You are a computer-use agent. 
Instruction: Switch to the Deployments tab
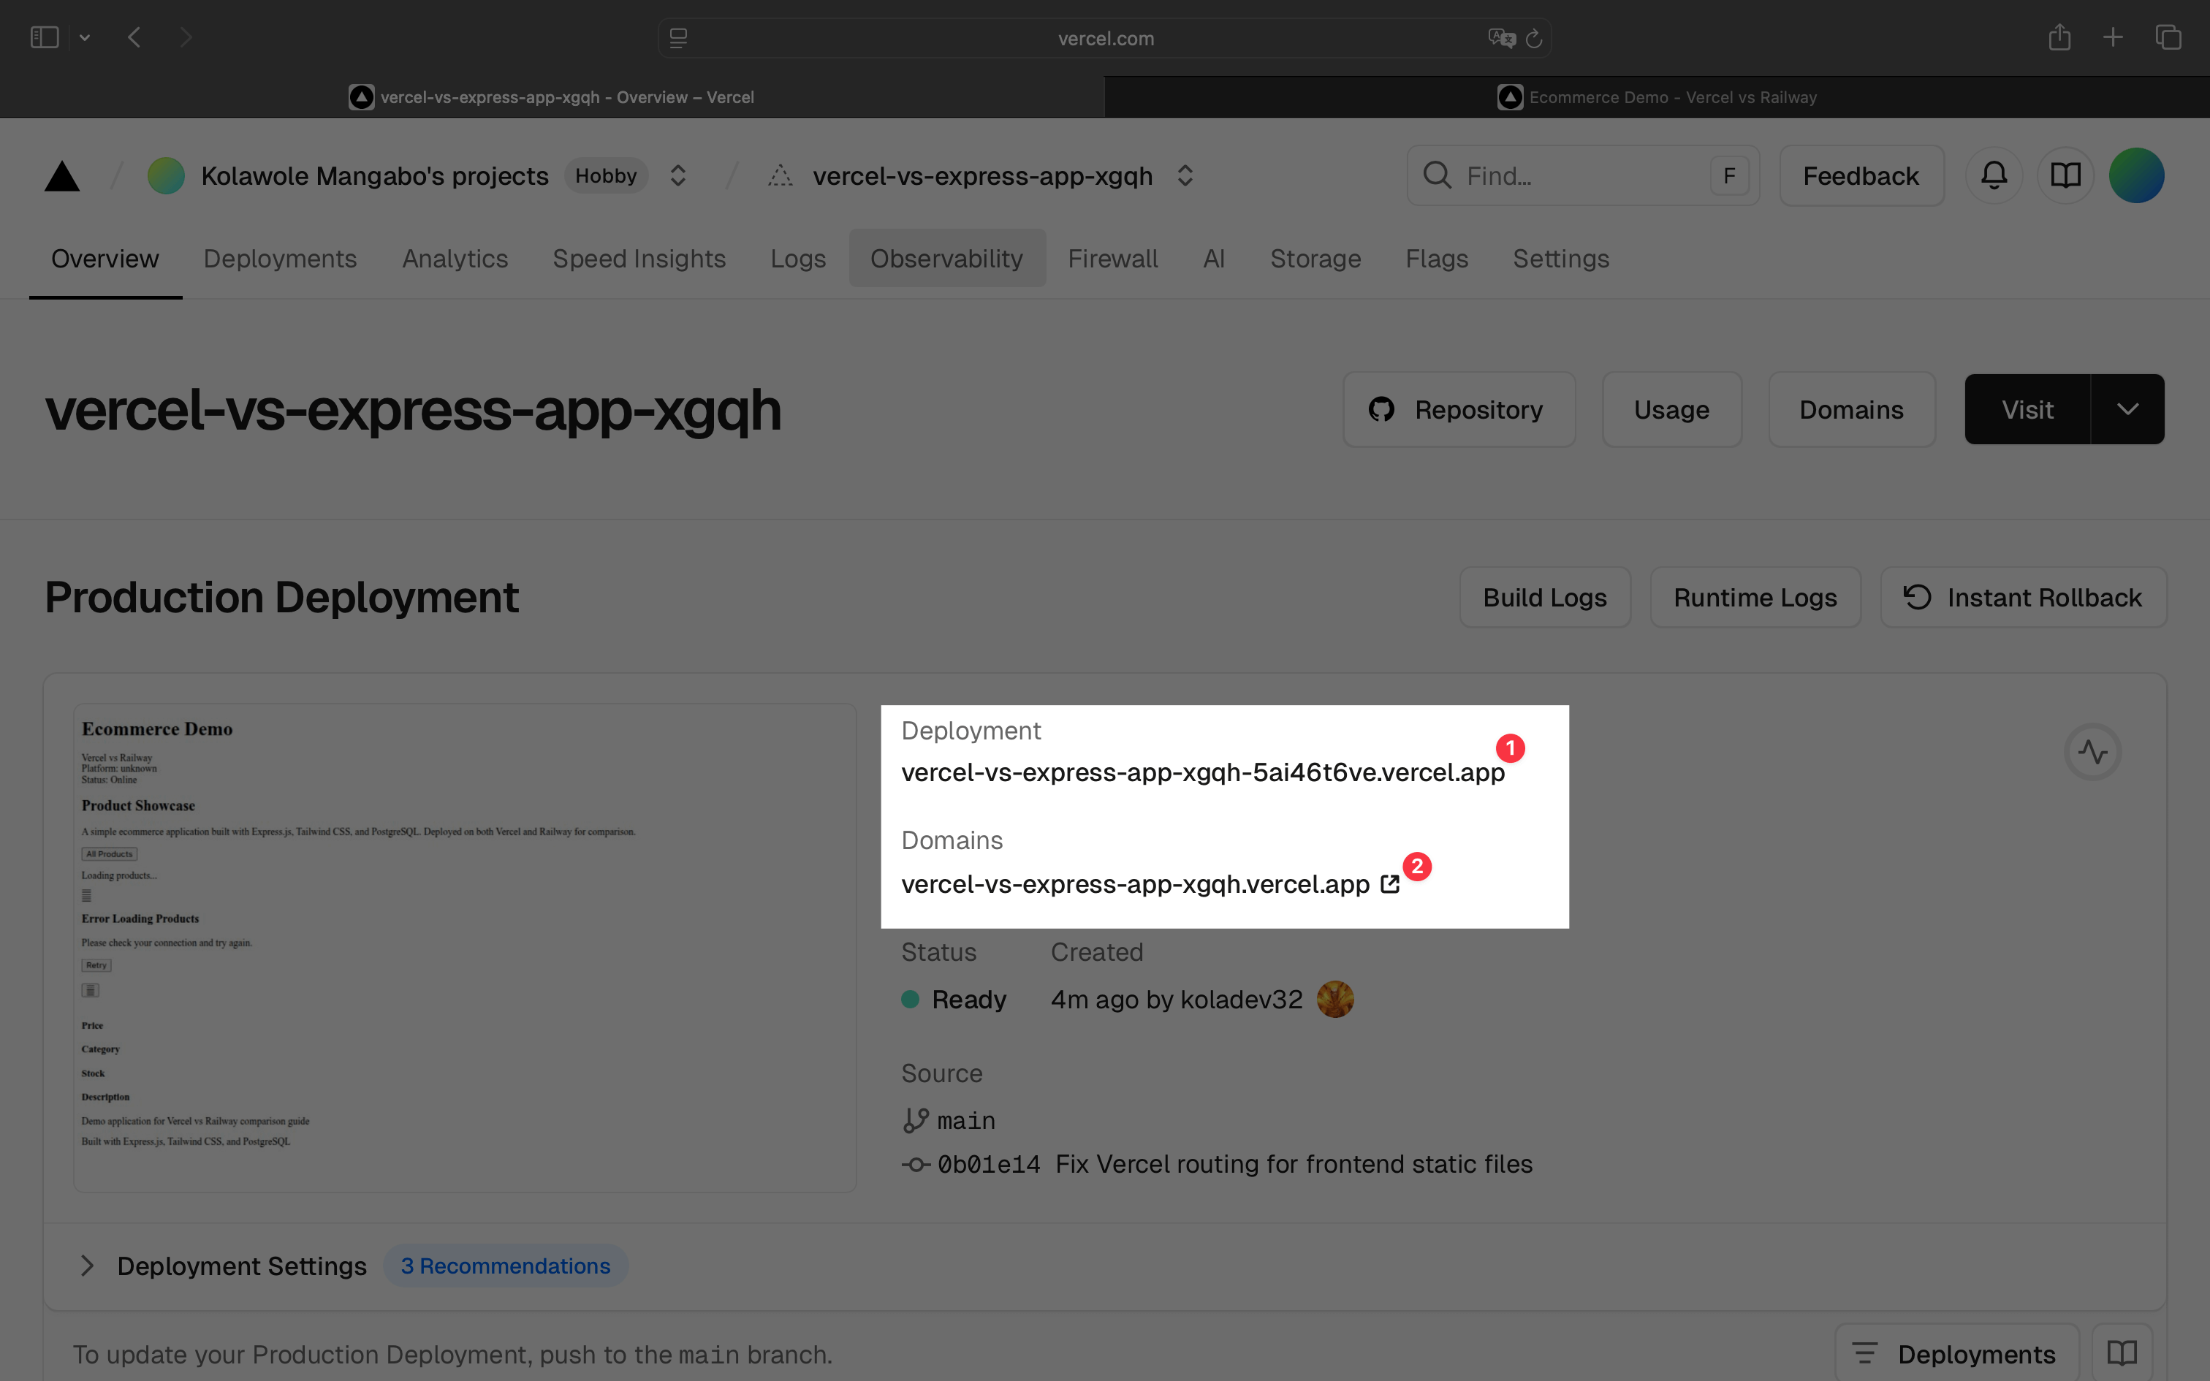279,259
